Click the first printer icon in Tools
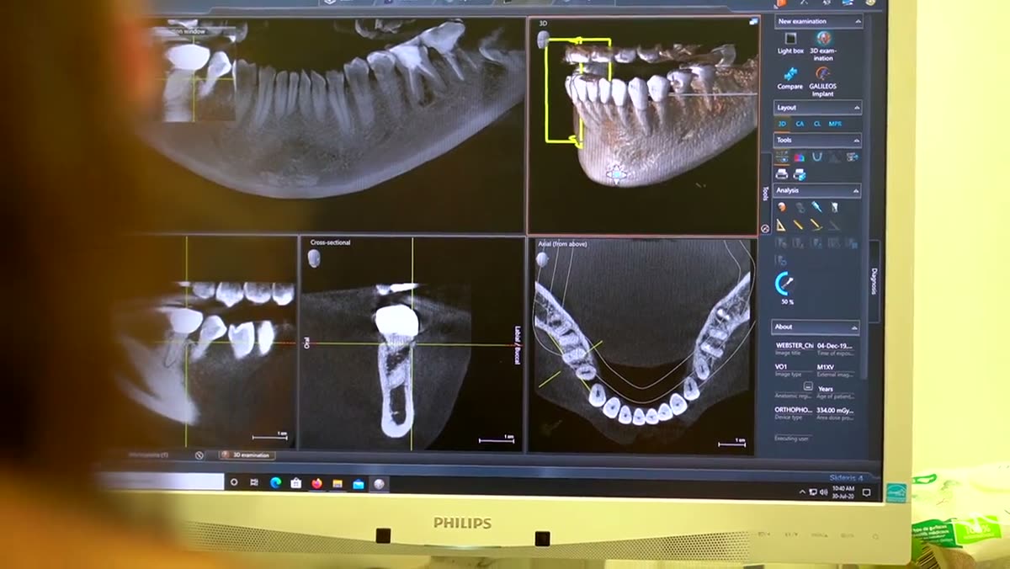This screenshot has height=569, width=1010. point(782,174)
